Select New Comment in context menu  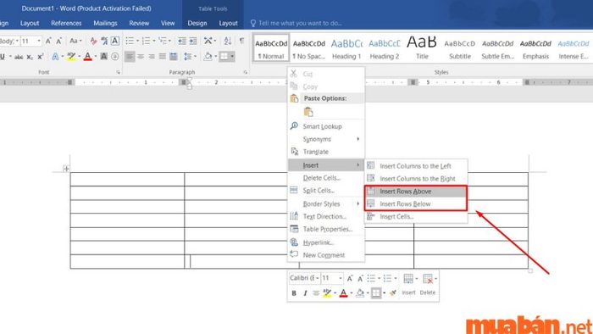pos(326,255)
